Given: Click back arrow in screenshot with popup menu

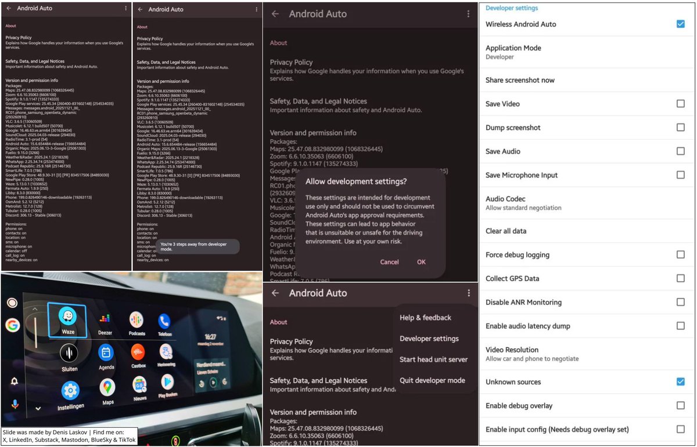Looking at the screenshot, I should tap(275, 293).
